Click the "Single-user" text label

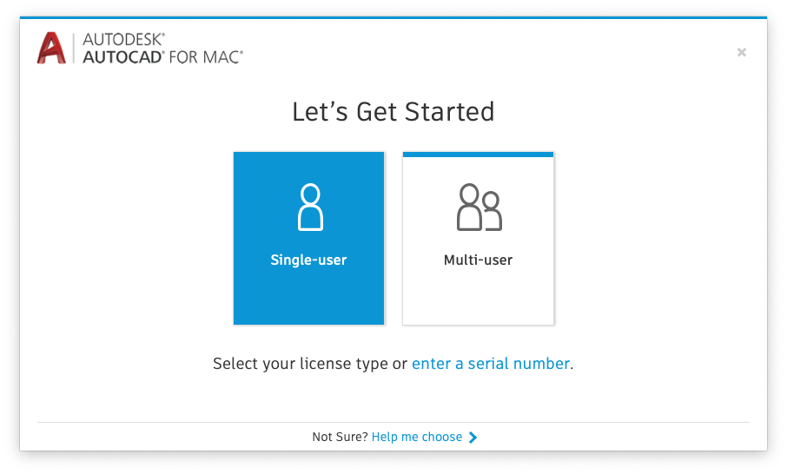[308, 260]
